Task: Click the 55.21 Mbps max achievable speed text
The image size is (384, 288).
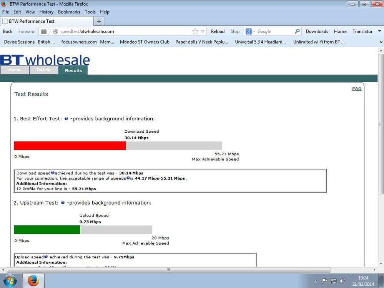Action: (x=226, y=154)
